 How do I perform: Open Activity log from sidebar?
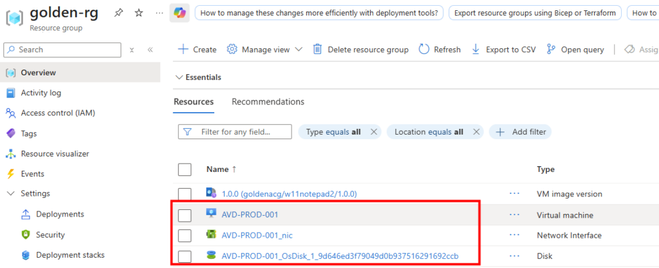coord(41,93)
